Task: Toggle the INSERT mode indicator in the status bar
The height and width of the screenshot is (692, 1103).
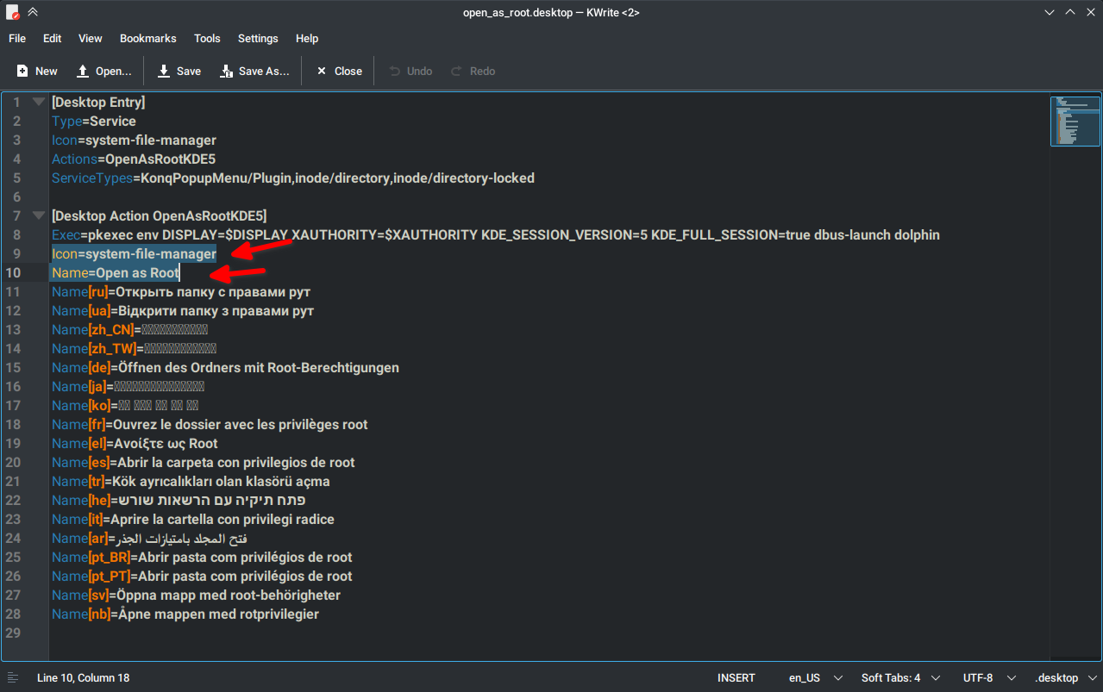Action: tap(736, 678)
